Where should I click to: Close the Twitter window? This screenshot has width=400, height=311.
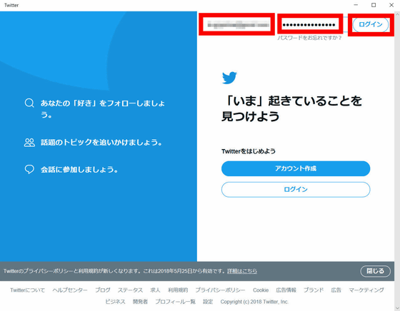391,5
